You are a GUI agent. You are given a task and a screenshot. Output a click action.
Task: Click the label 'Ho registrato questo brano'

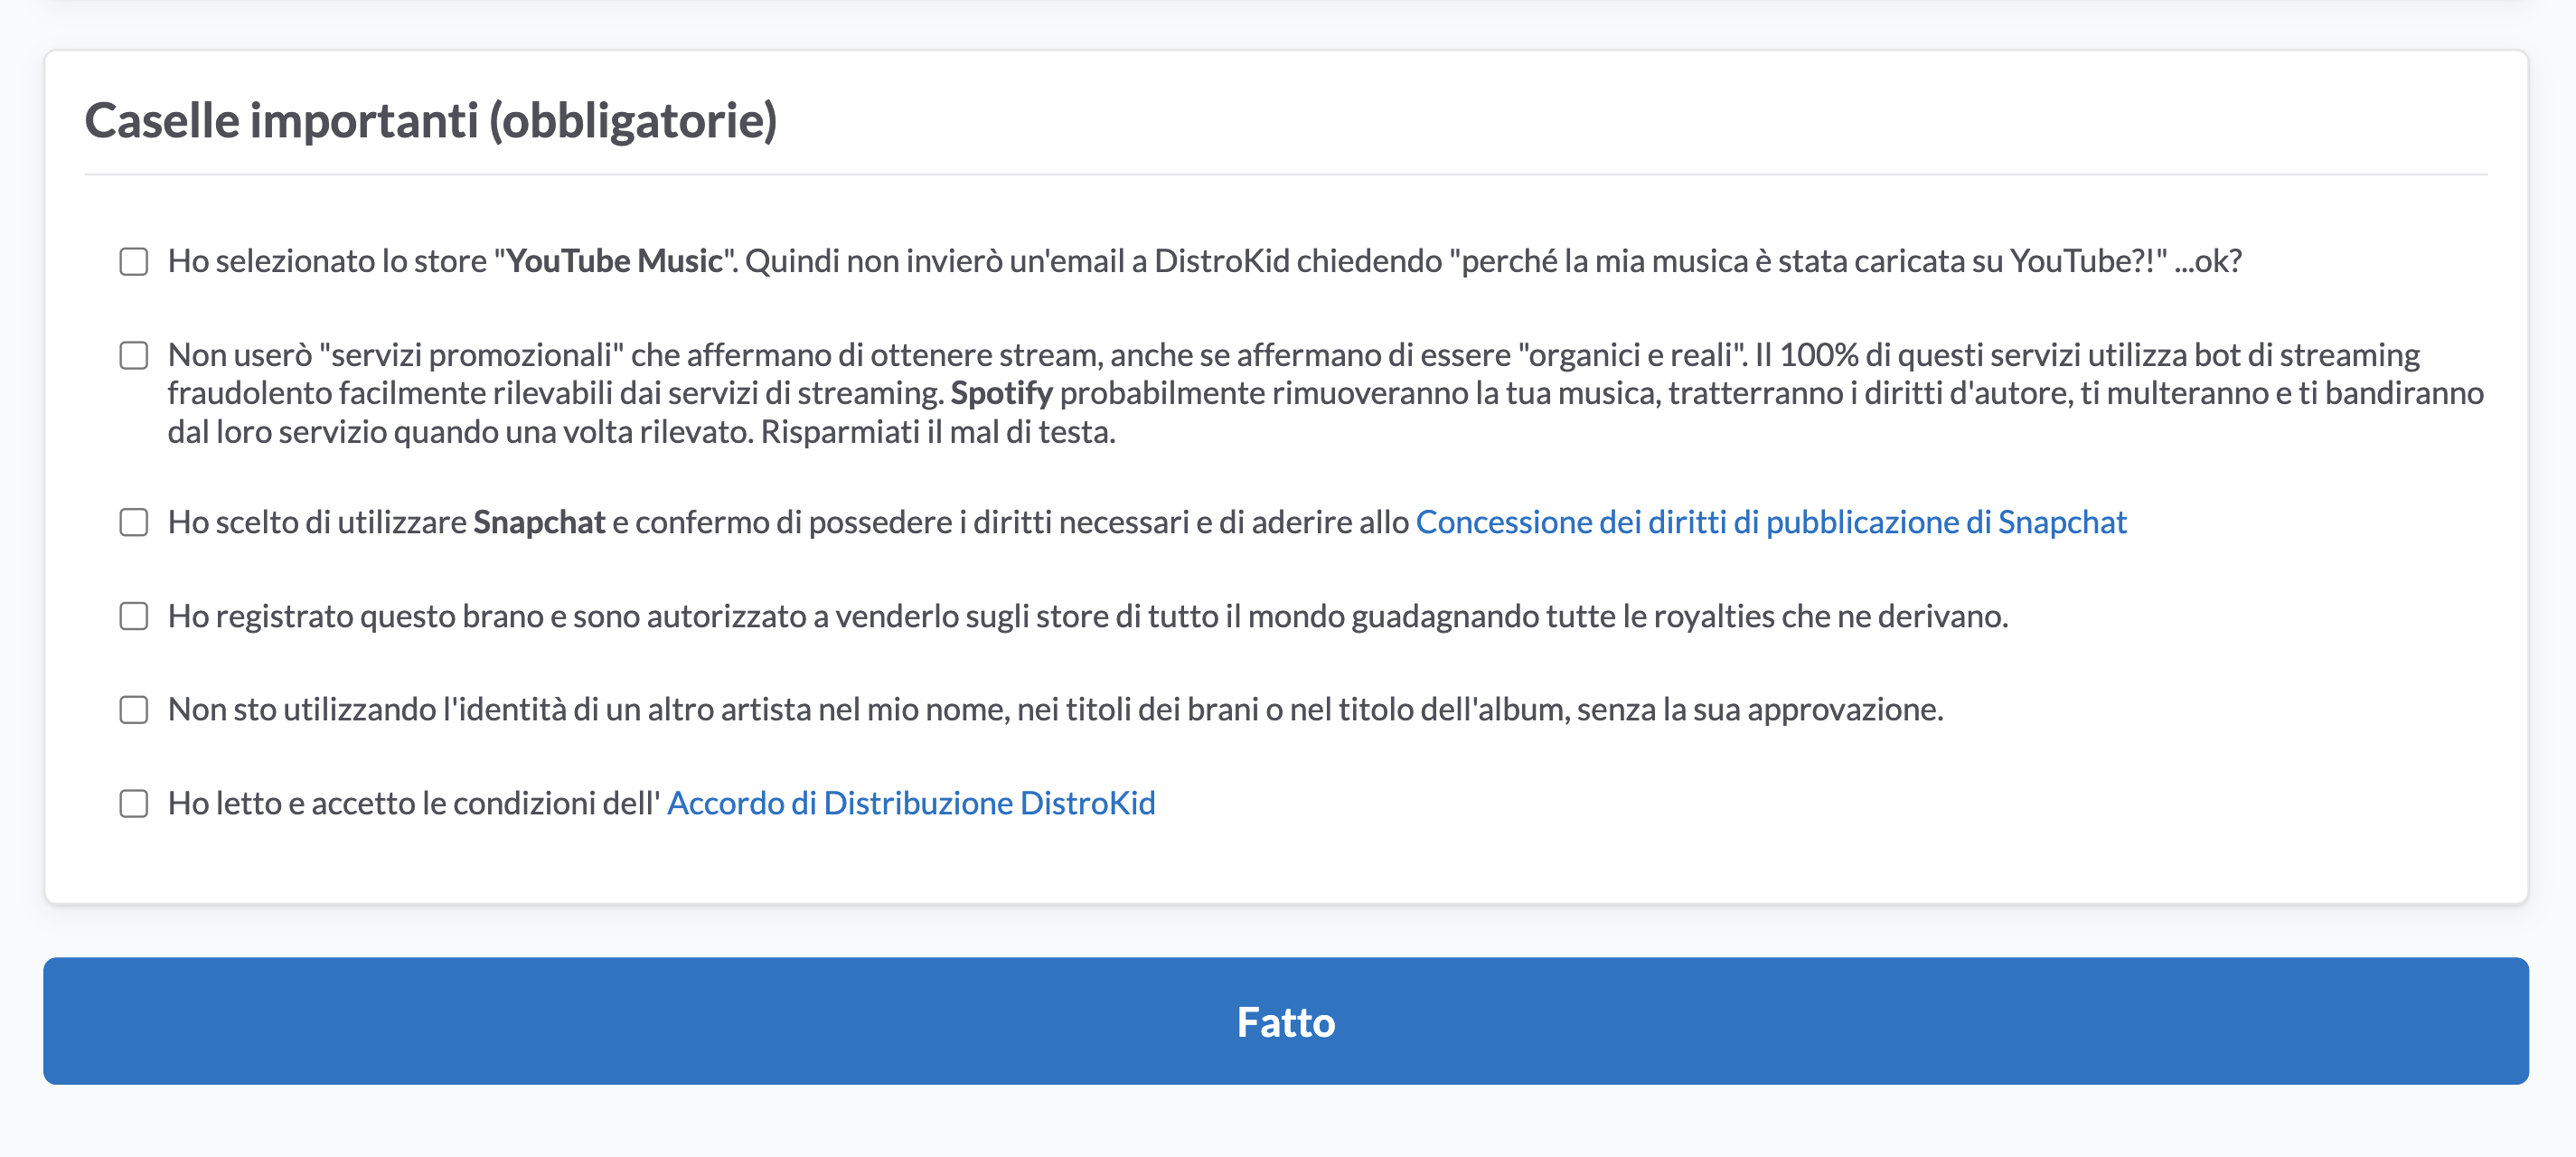[x=1087, y=616]
